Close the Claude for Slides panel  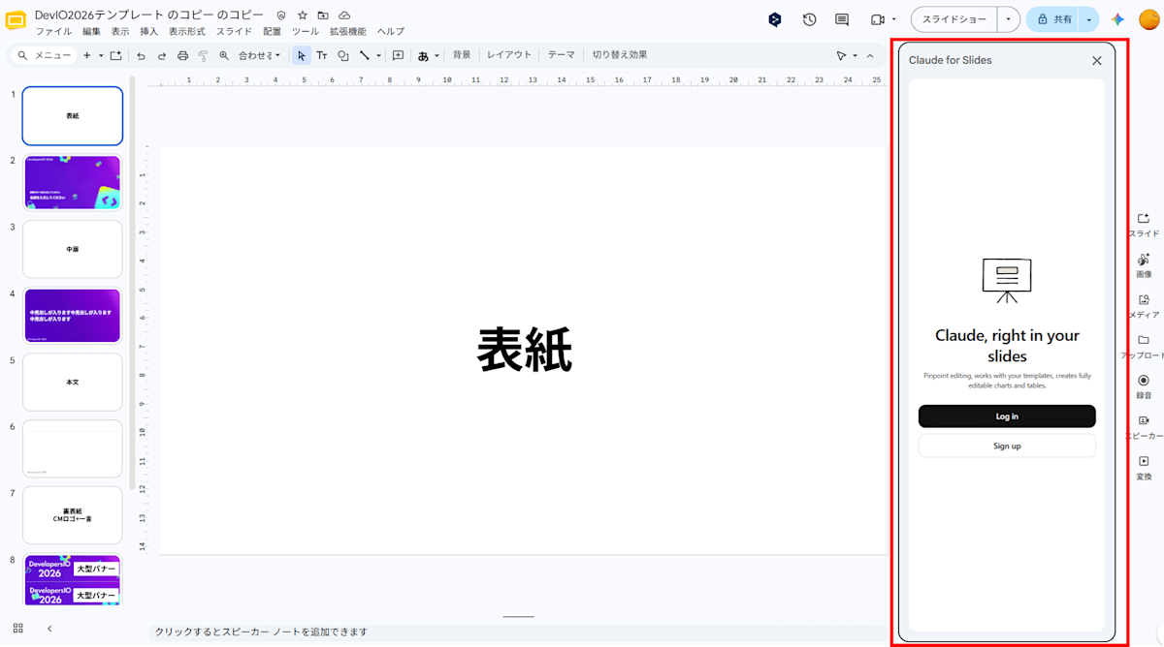click(x=1097, y=60)
